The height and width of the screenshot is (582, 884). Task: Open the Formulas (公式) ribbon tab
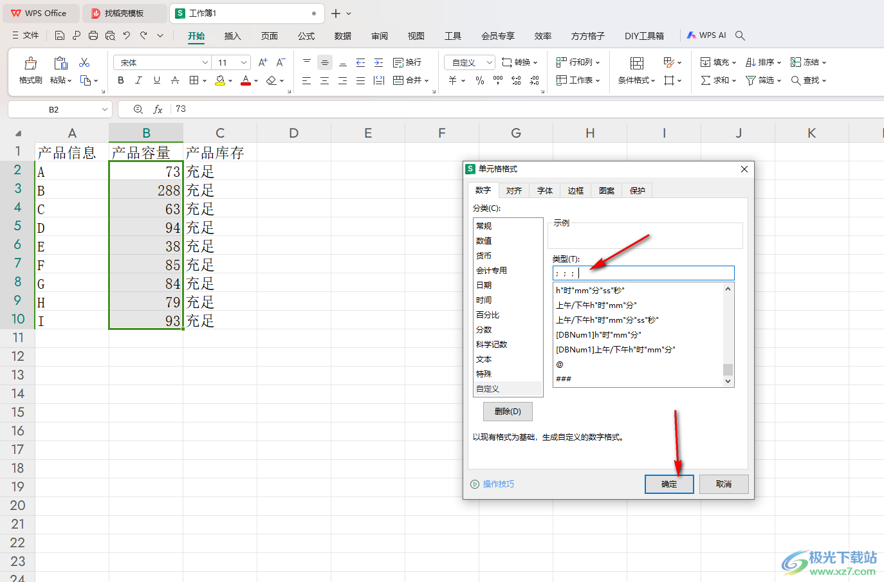point(306,36)
